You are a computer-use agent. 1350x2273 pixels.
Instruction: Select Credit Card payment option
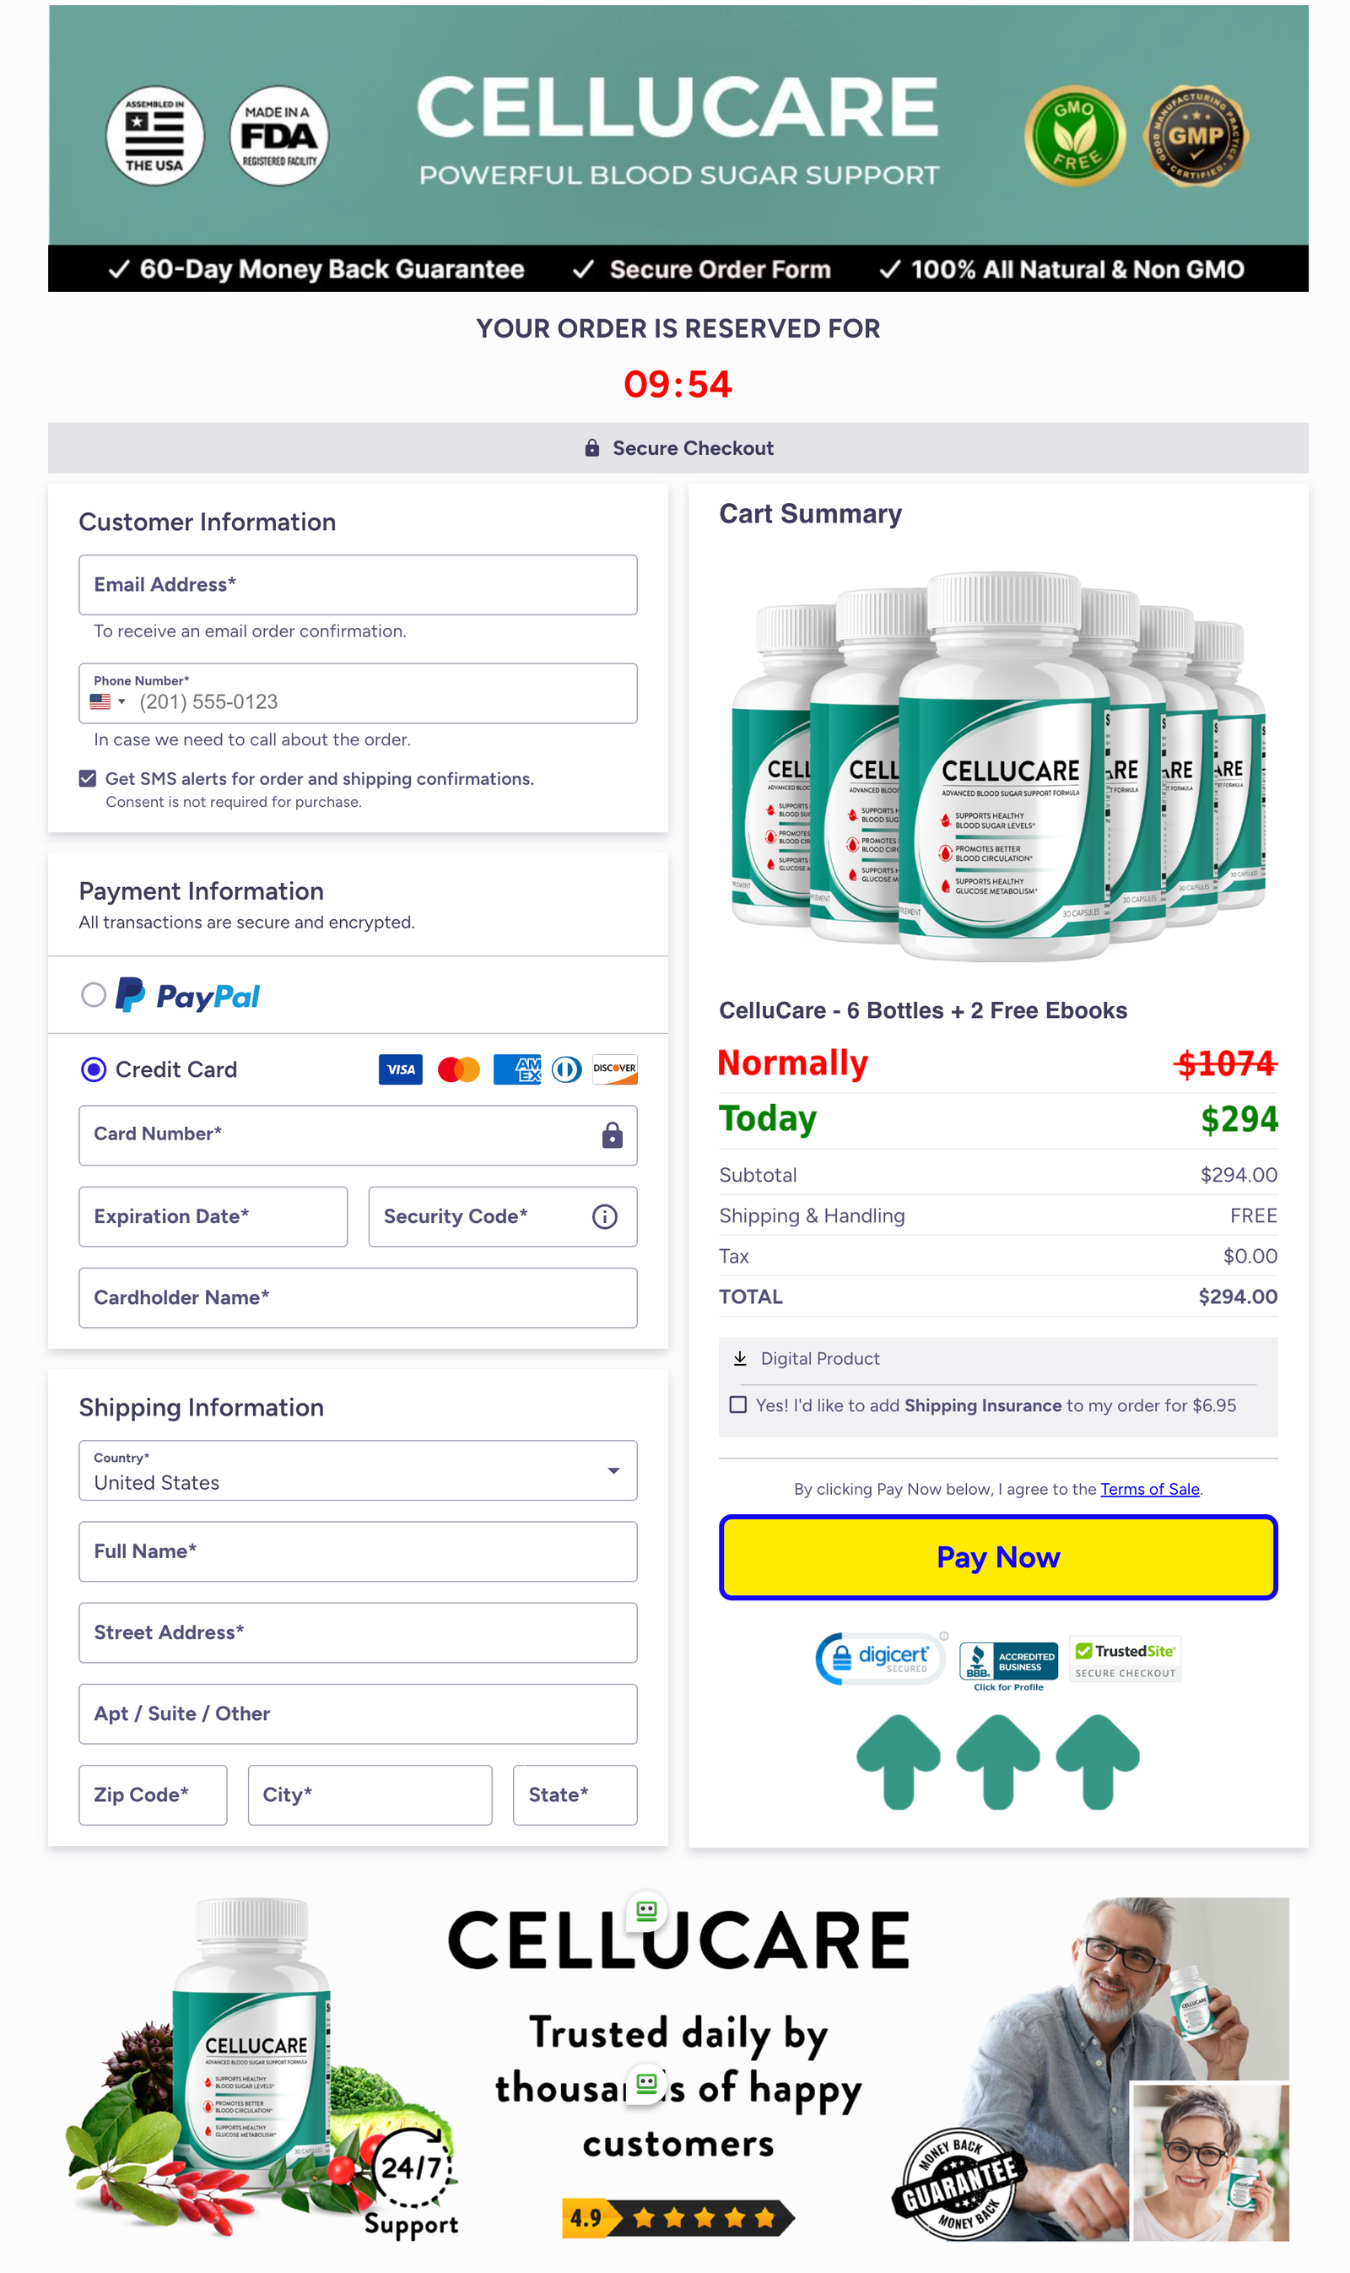tap(94, 1069)
